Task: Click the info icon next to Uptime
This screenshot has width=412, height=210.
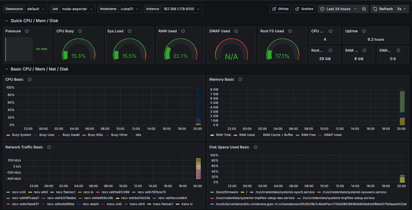Action: 364,31
